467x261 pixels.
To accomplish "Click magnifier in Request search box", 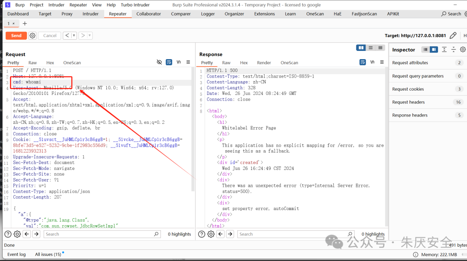I will (x=156, y=234).
